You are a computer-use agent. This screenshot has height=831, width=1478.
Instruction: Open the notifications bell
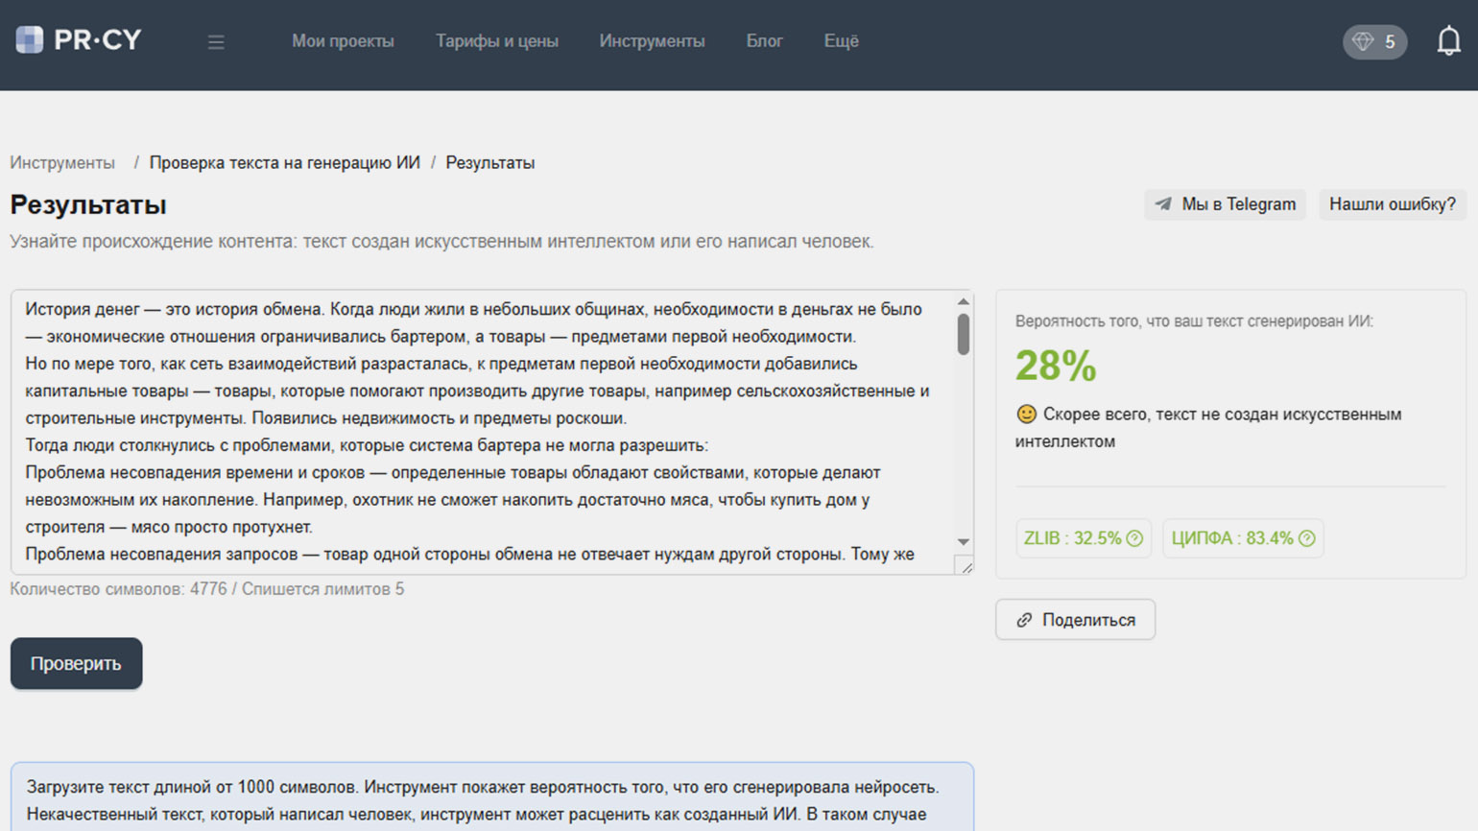pos(1448,41)
